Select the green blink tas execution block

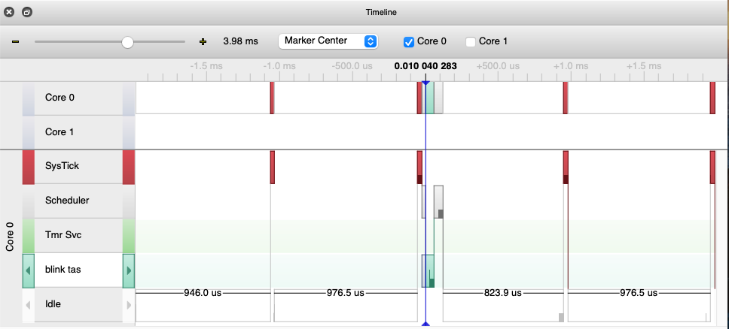tap(429, 271)
